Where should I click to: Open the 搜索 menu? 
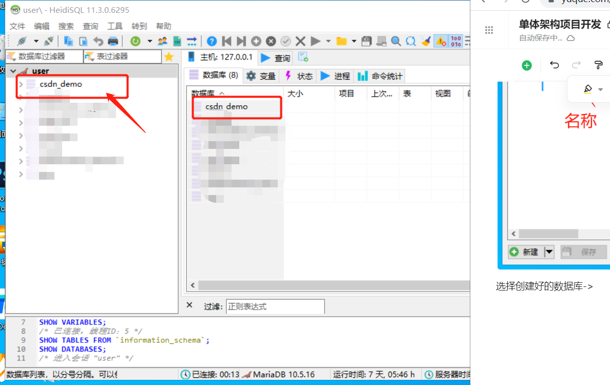tap(66, 26)
